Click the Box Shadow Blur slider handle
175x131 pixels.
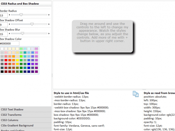tap(22, 33)
